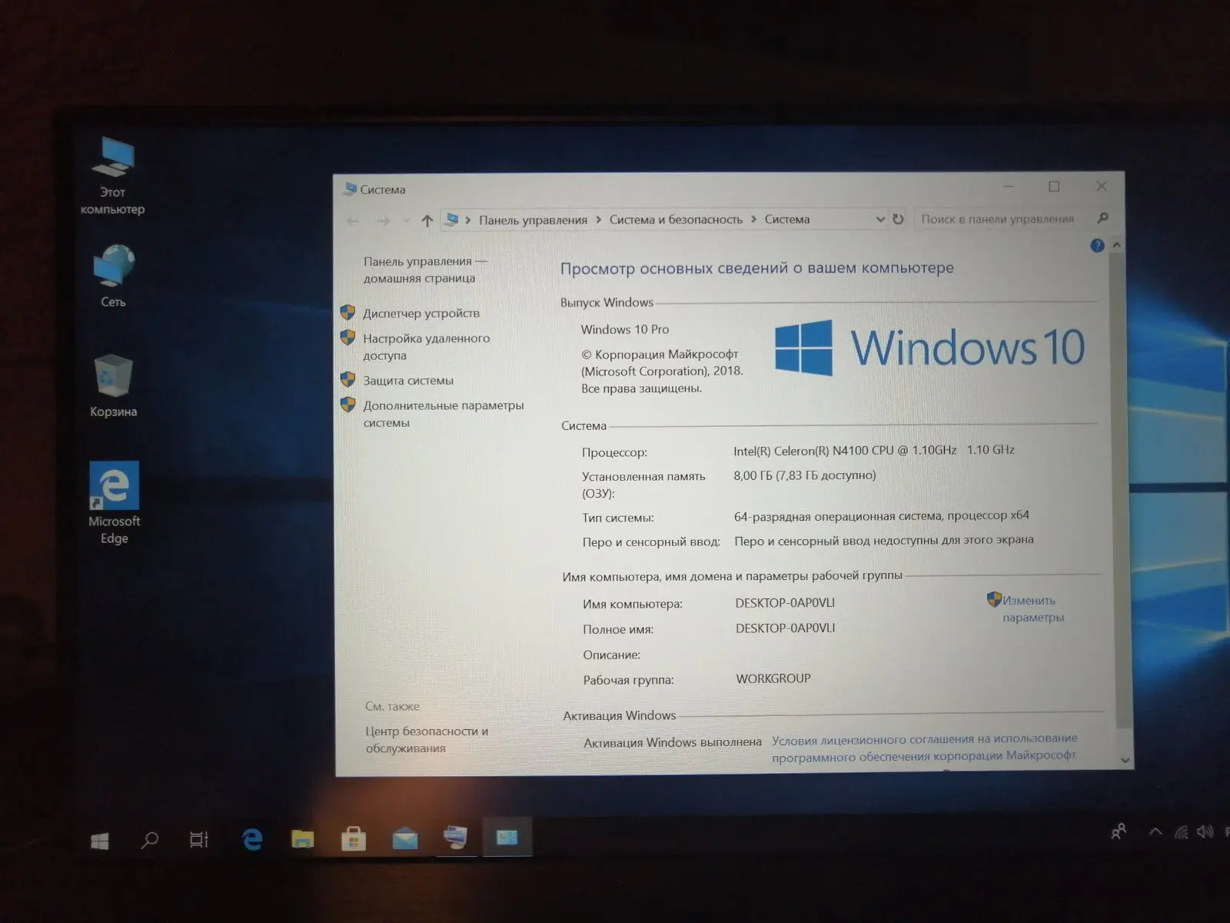Click the scroll down arrow
The width and height of the screenshot is (1230, 923).
click(x=1125, y=760)
